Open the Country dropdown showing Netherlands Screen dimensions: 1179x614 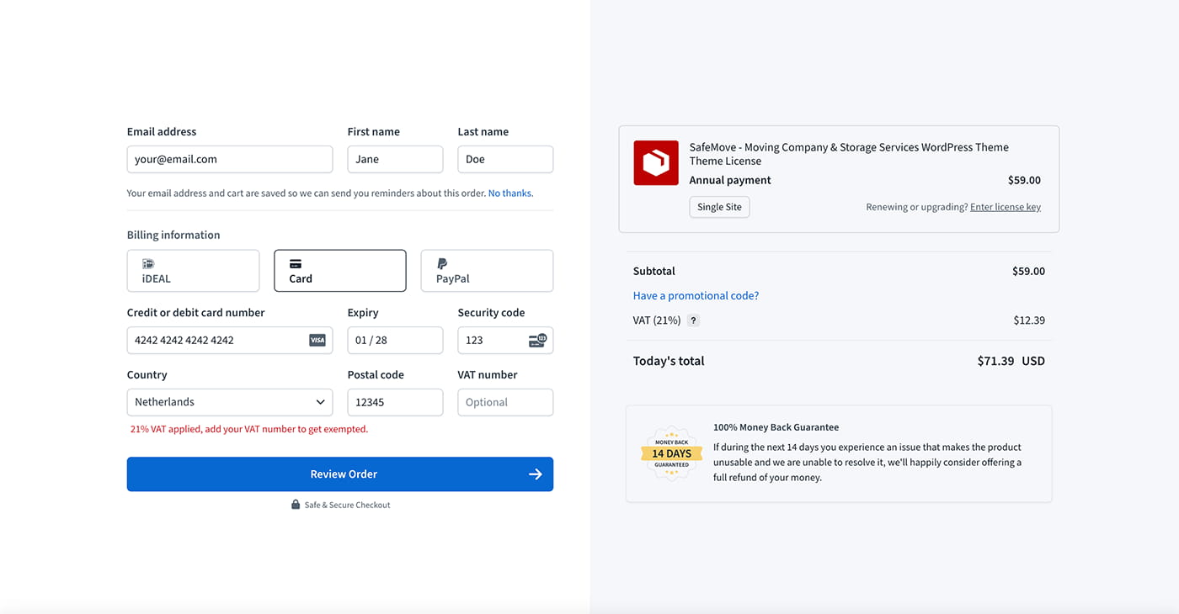click(x=229, y=402)
